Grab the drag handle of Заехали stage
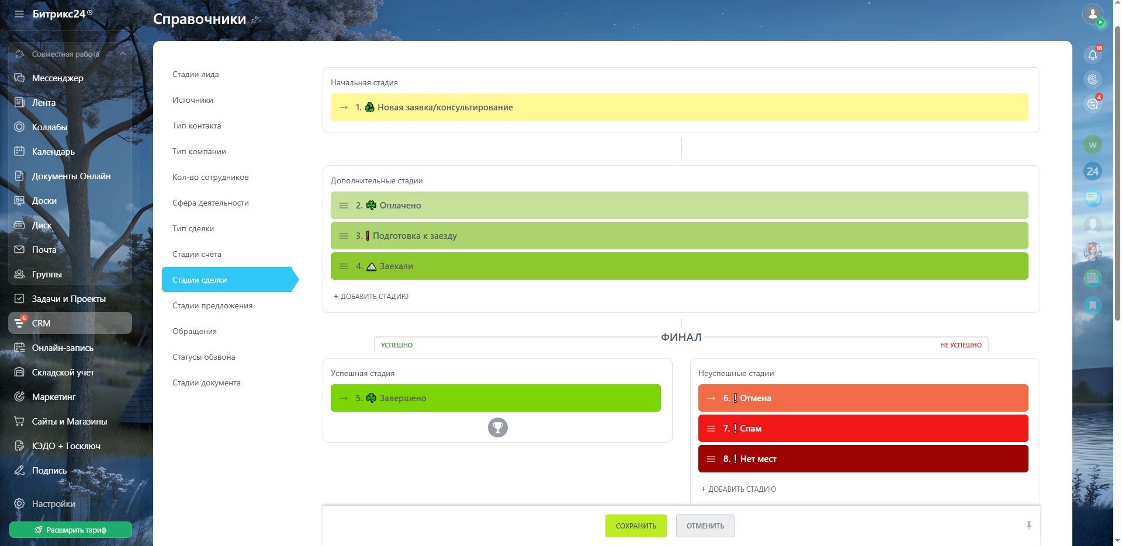This screenshot has height=546, width=1122. pyautogui.click(x=344, y=266)
